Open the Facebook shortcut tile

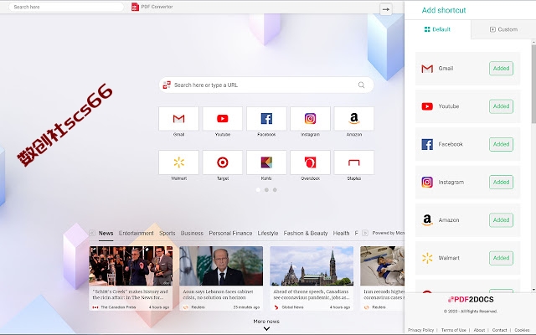tap(266, 119)
